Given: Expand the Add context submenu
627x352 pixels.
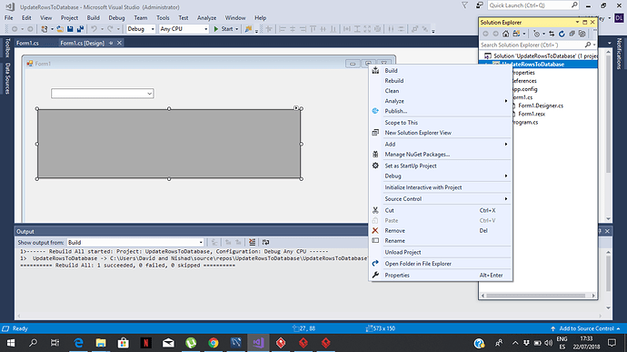Looking at the screenshot, I should click(441, 144).
